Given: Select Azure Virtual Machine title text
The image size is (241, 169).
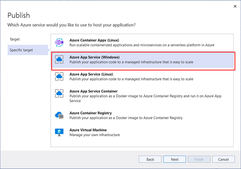Looking at the screenshot, I should [x=88, y=130].
